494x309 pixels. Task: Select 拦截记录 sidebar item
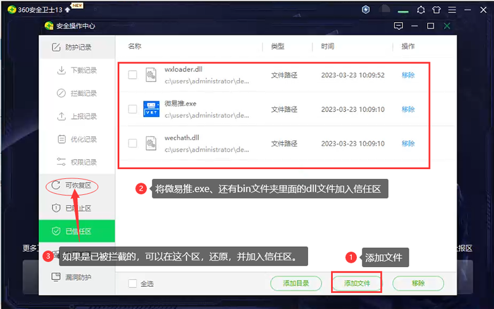click(x=77, y=93)
